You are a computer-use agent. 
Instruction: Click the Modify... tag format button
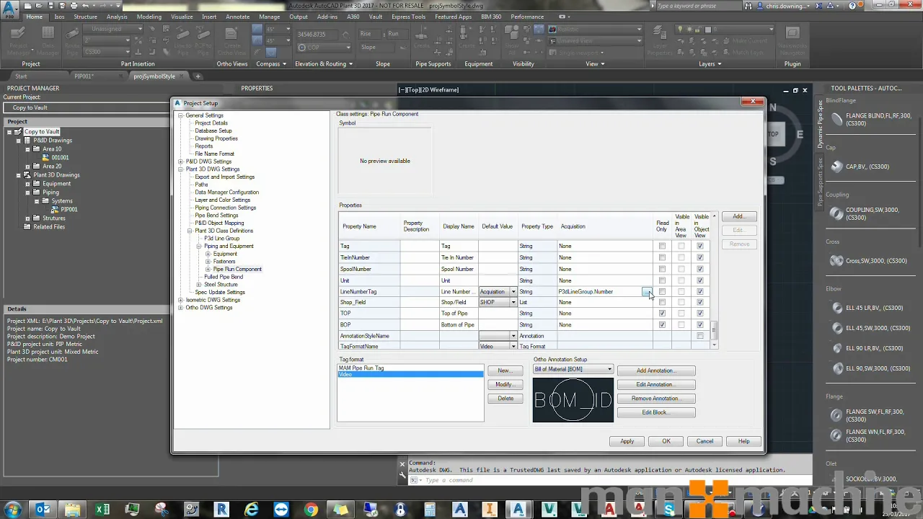tap(505, 384)
